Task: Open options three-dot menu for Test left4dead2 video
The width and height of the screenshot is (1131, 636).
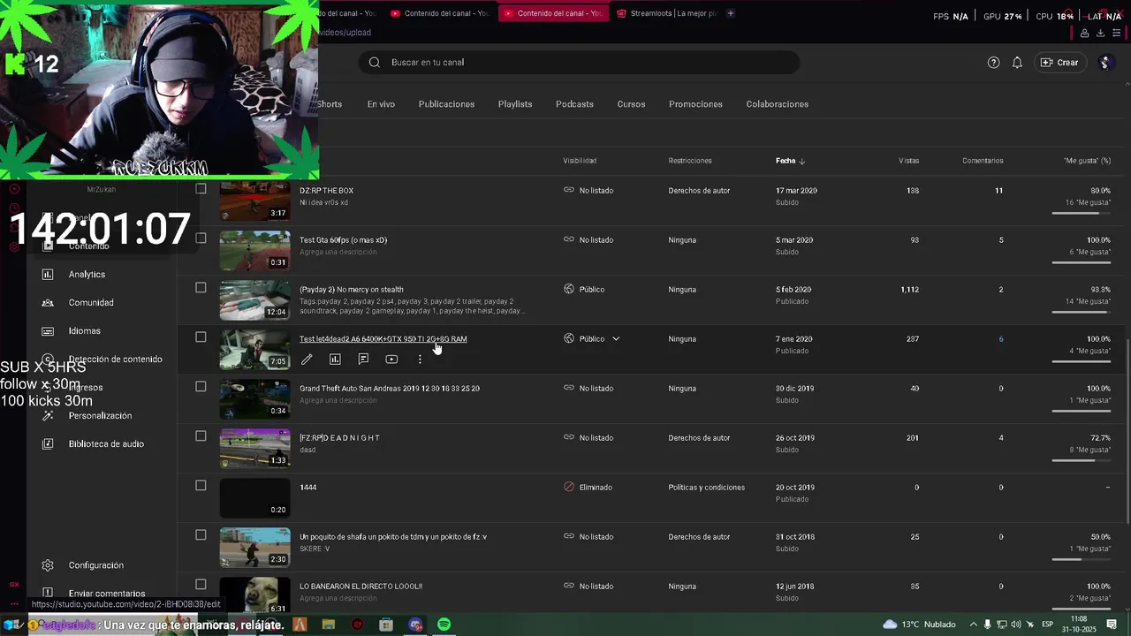Action: pyautogui.click(x=420, y=360)
